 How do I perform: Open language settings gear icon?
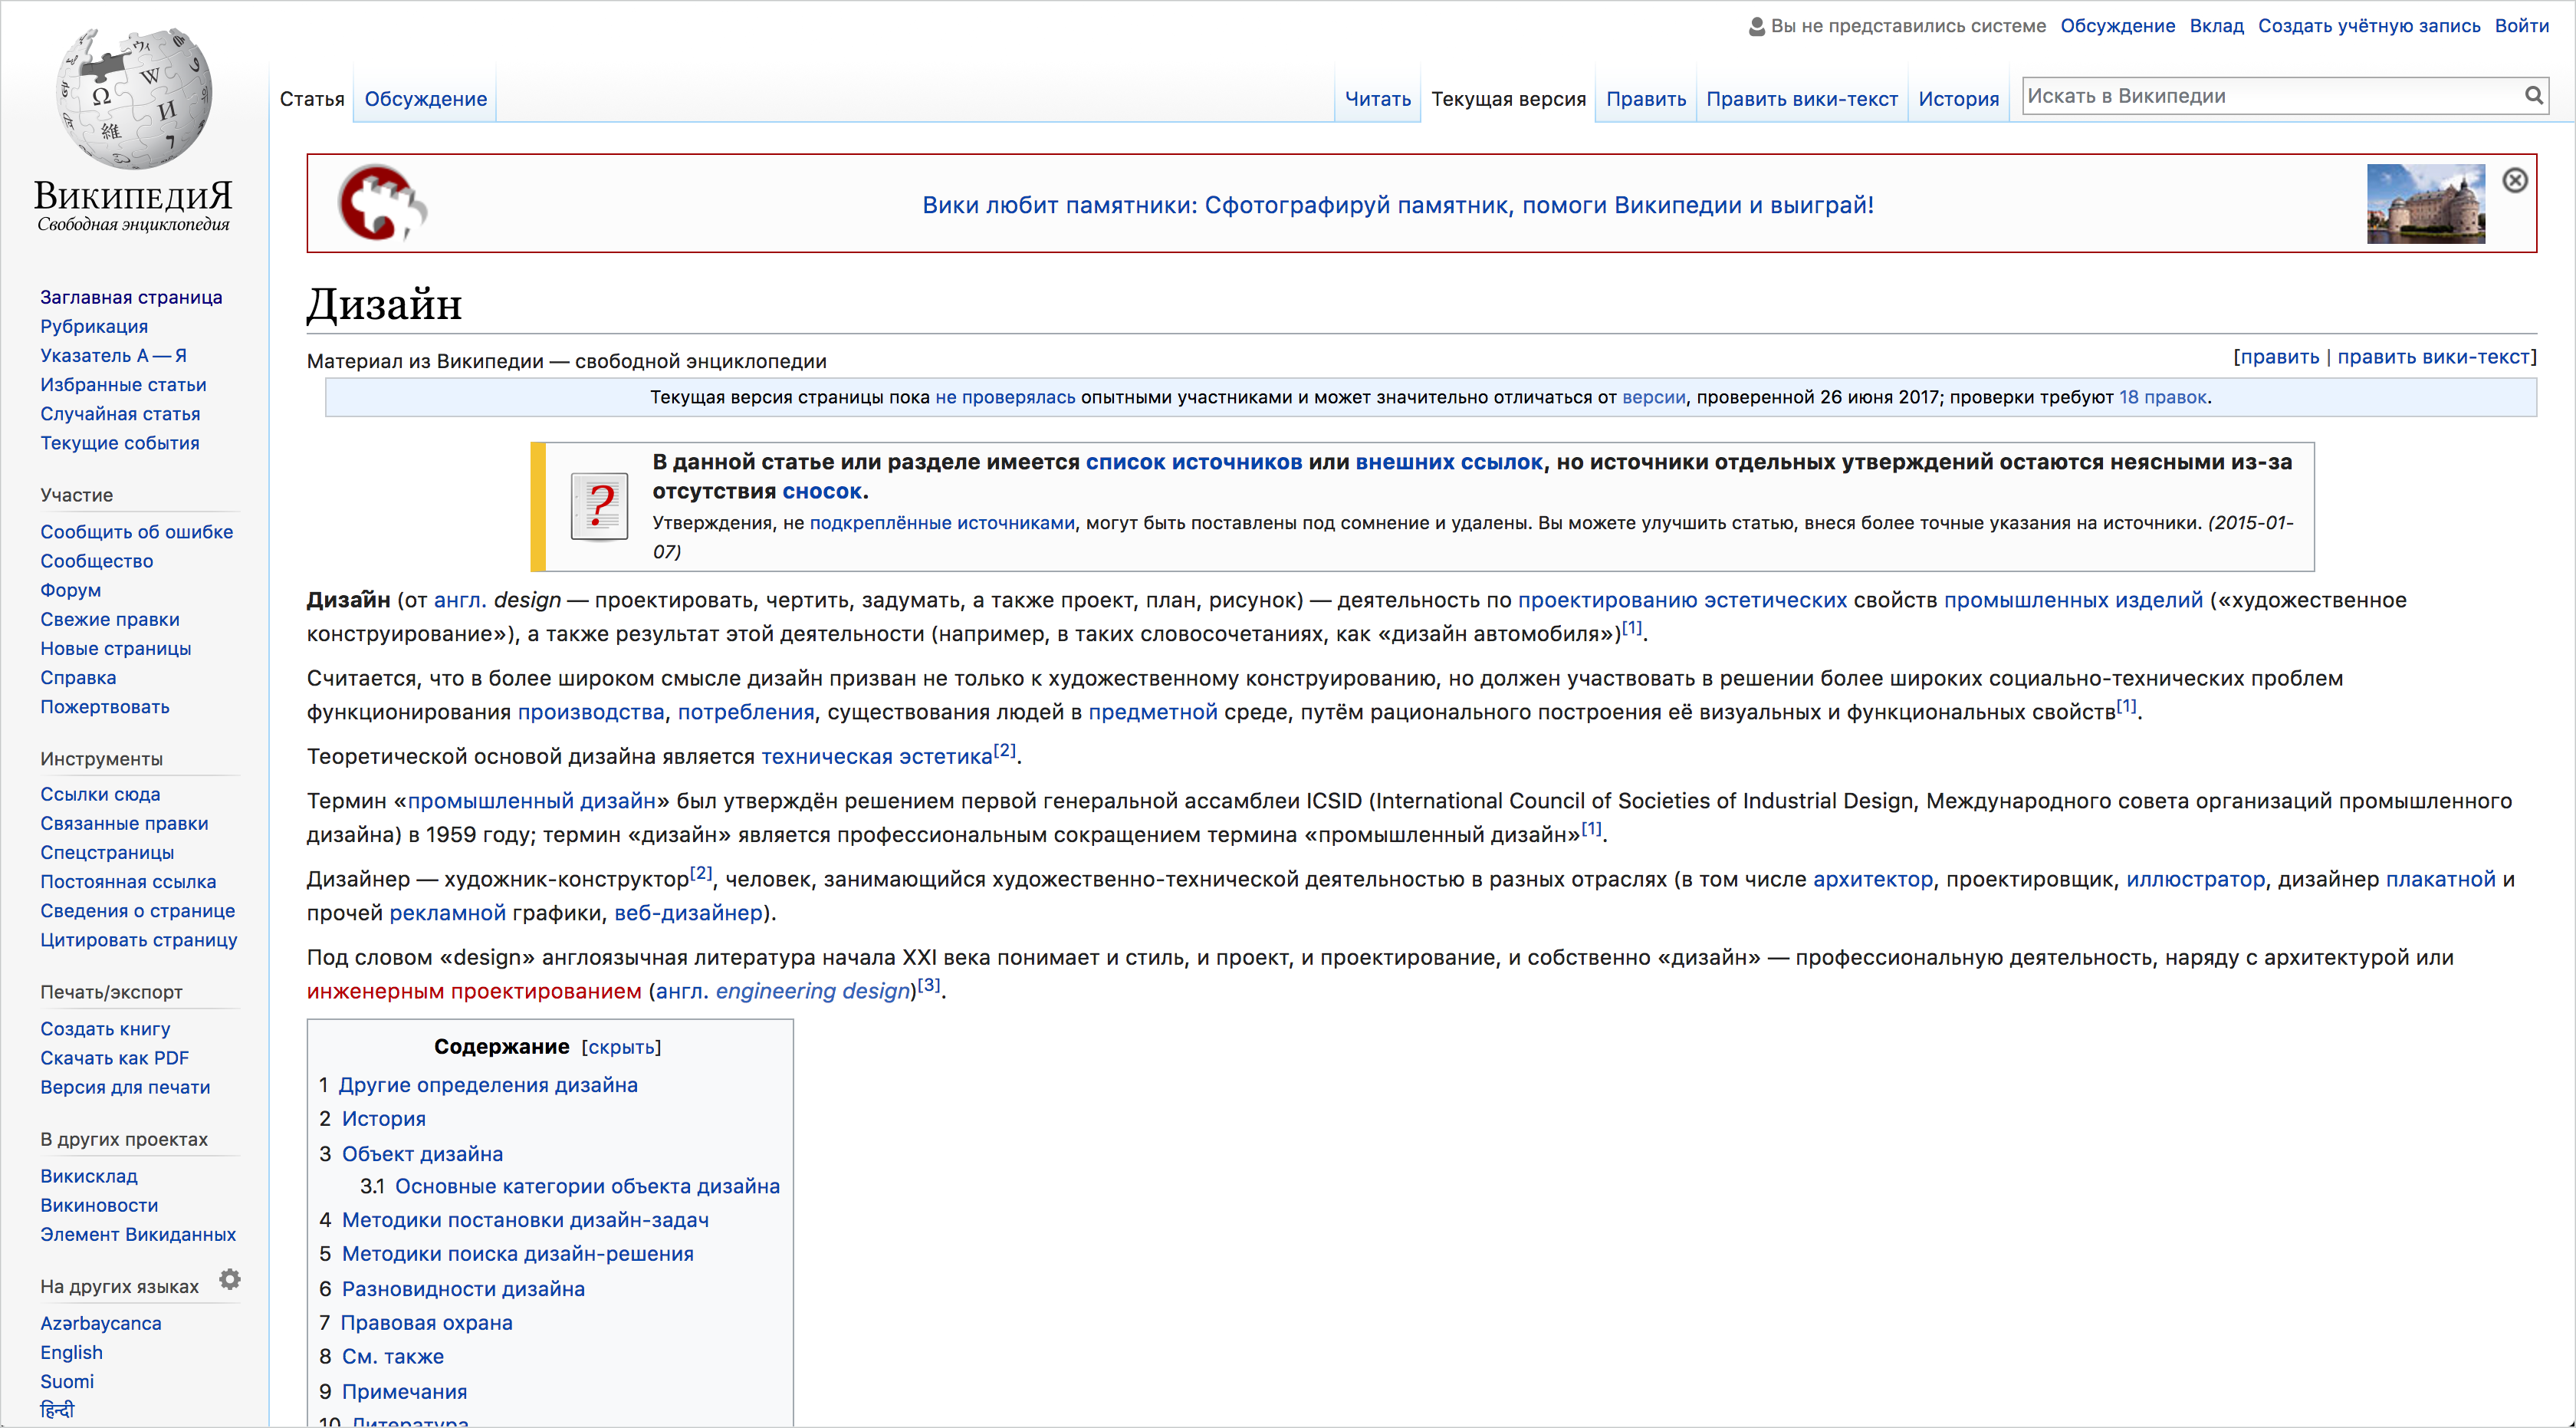tap(230, 1279)
